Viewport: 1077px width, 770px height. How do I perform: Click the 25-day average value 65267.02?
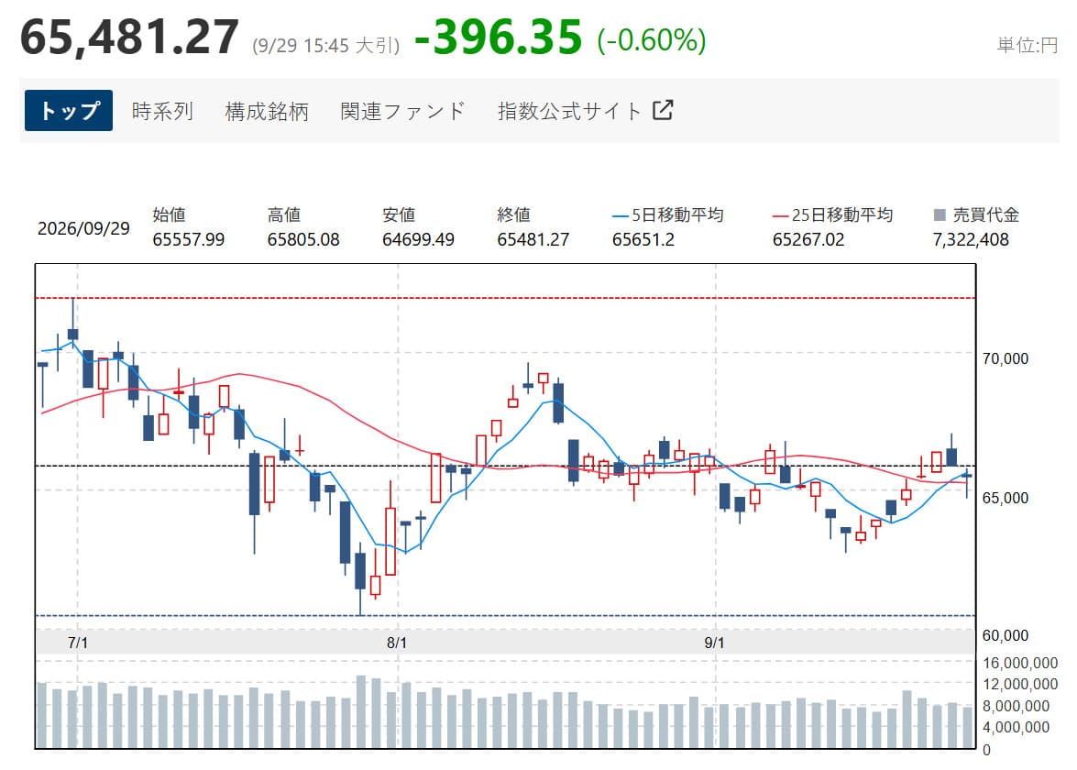(x=808, y=239)
